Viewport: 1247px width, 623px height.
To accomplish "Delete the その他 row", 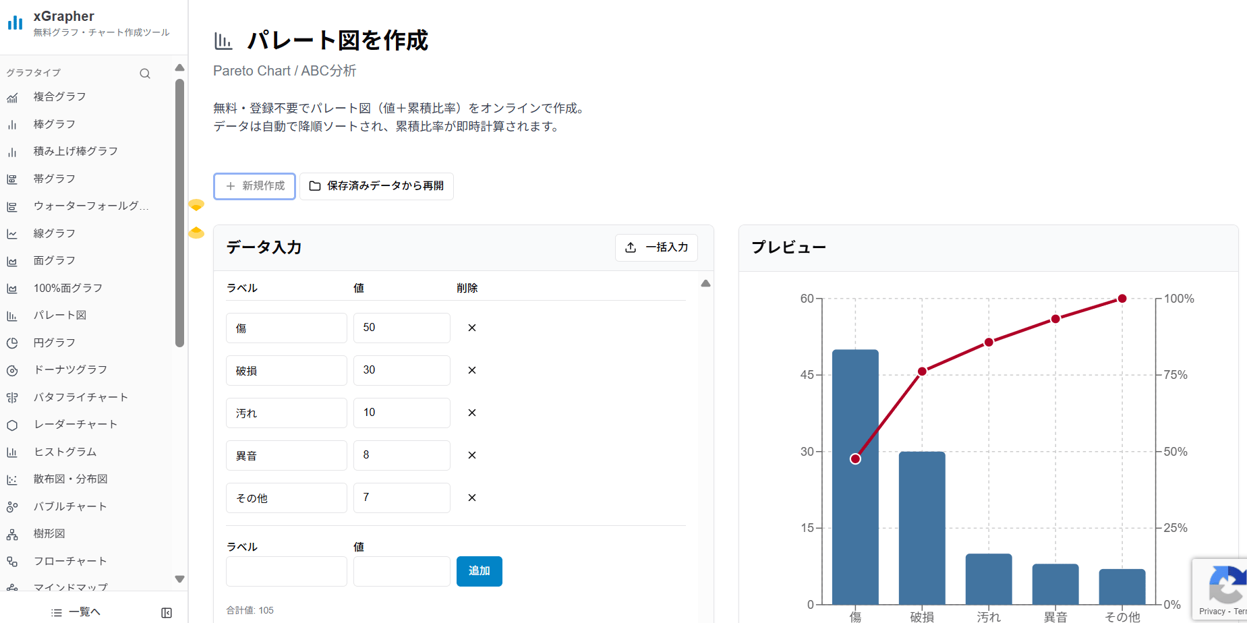I will [x=472, y=498].
